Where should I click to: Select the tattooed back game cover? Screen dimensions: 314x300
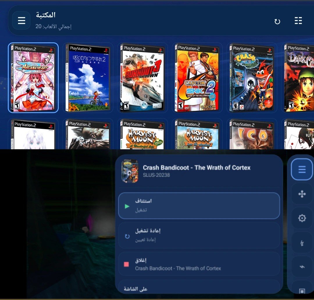[88, 134]
